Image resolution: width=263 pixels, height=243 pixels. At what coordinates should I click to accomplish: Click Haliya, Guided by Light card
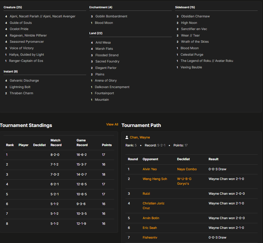[27, 54]
